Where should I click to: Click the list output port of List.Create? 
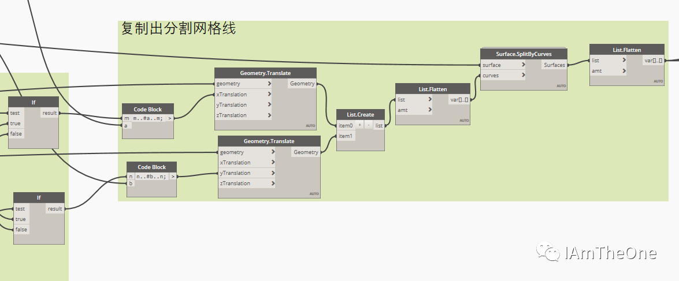coord(379,125)
